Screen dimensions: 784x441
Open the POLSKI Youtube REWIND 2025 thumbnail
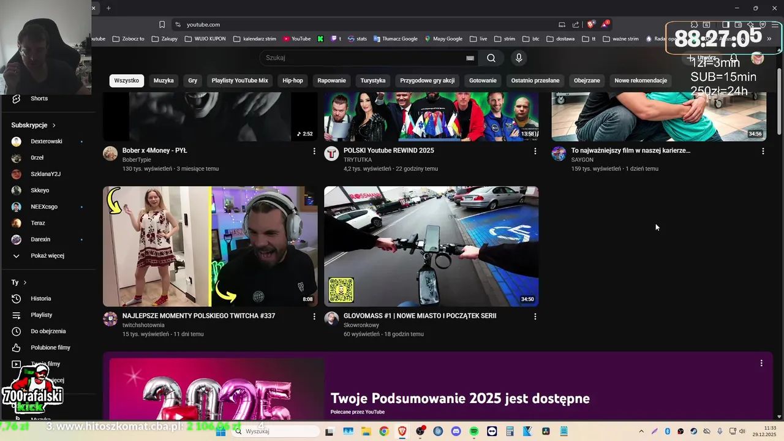coord(431,116)
